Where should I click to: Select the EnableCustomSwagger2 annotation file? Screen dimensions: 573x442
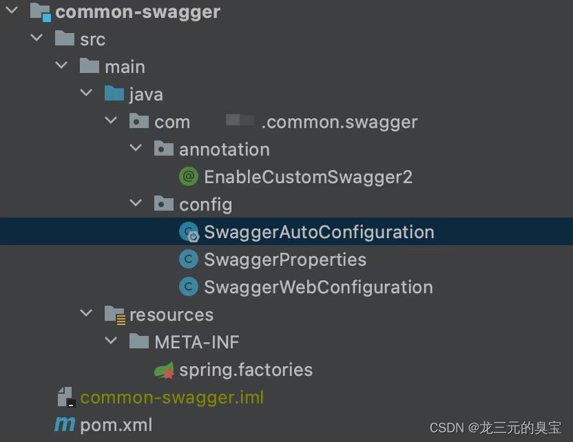(x=307, y=177)
